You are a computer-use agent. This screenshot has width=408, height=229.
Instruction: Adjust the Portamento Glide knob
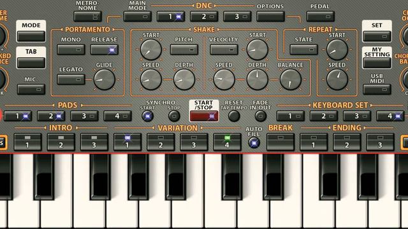105,80
